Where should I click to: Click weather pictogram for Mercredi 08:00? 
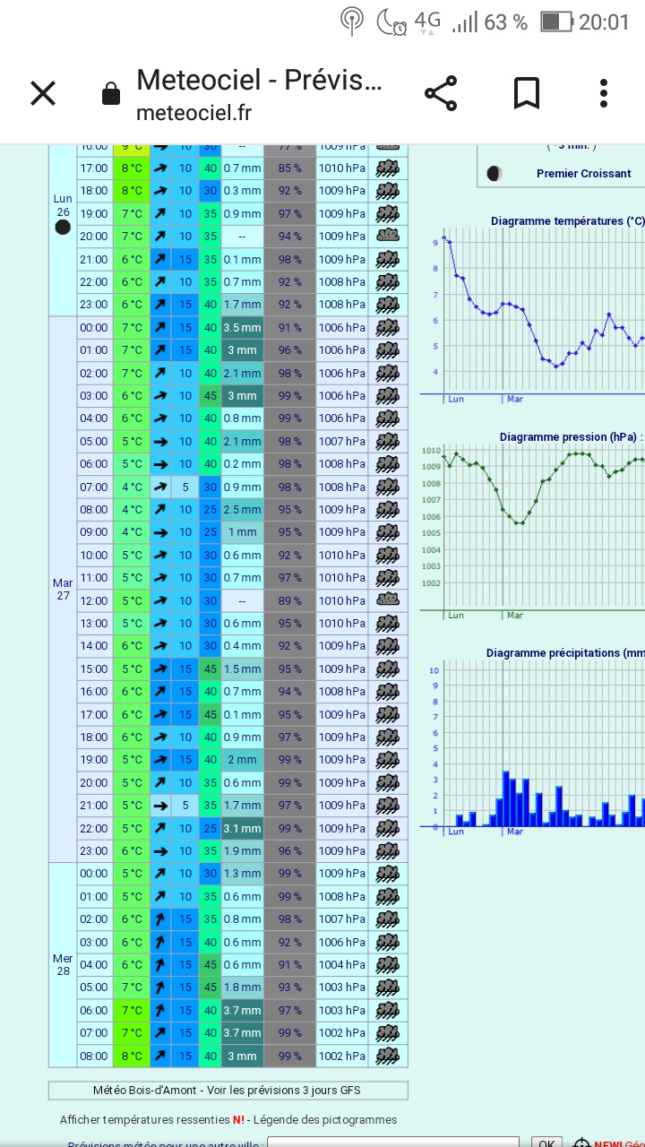[388, 1056]
